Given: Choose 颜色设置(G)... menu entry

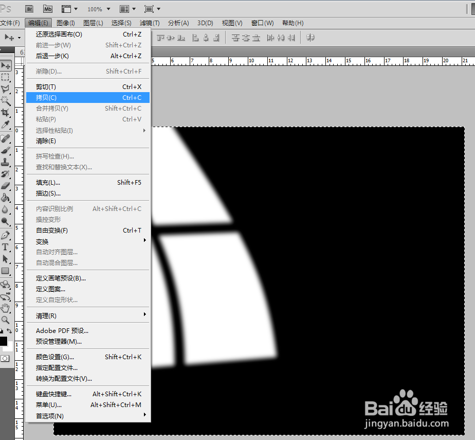Looking at the screenshot, I should 88,357.
